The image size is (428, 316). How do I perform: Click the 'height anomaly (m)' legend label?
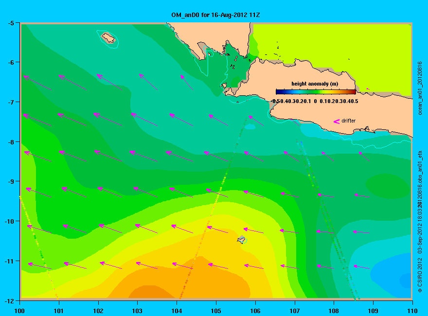pyautogui.click(x=315, y=84)
